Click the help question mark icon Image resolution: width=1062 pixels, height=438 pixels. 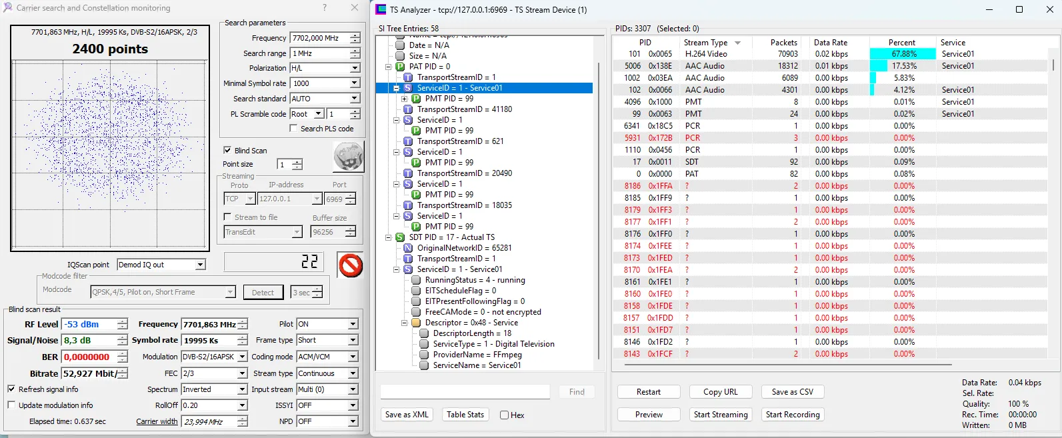tap(325, 8)
